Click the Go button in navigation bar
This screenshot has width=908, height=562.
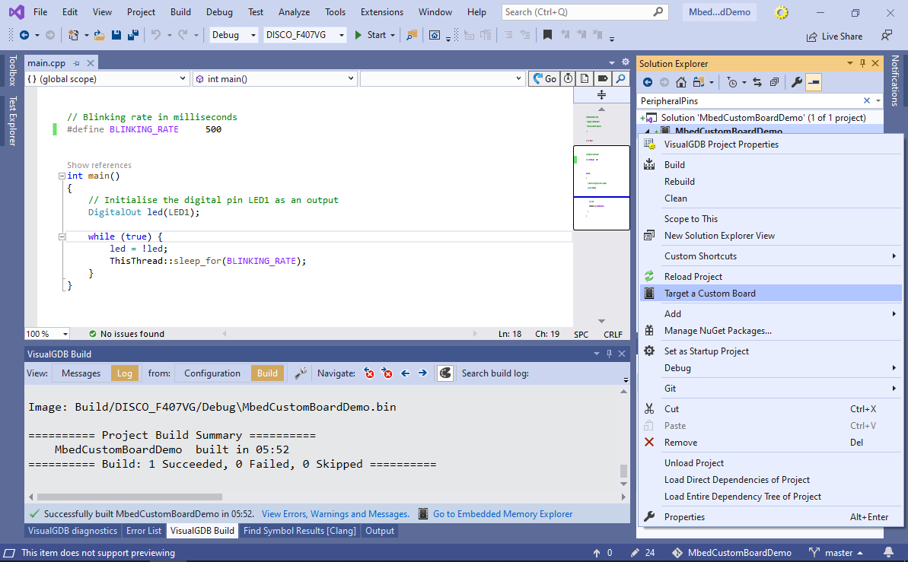[544, 79]
